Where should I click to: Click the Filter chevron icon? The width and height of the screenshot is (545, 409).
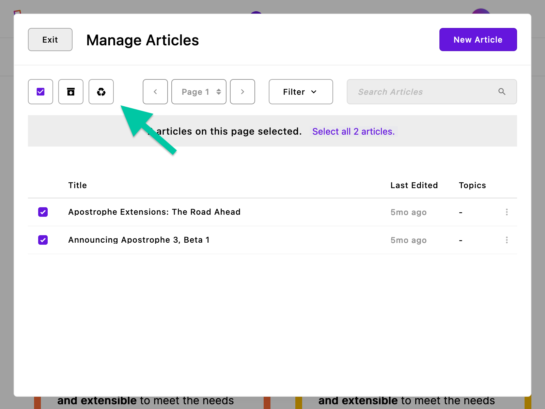pyautogui.click(x=314, y=92)
